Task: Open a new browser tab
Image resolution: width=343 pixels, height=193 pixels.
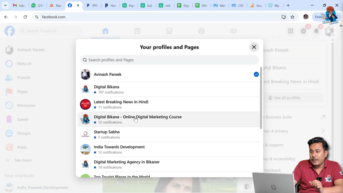Action: click(x=288, y=5)
